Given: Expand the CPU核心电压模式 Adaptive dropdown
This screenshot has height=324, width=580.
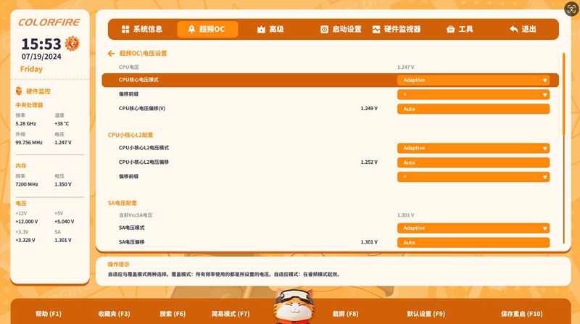Looking at the screenshot, I should coord(473,80).
